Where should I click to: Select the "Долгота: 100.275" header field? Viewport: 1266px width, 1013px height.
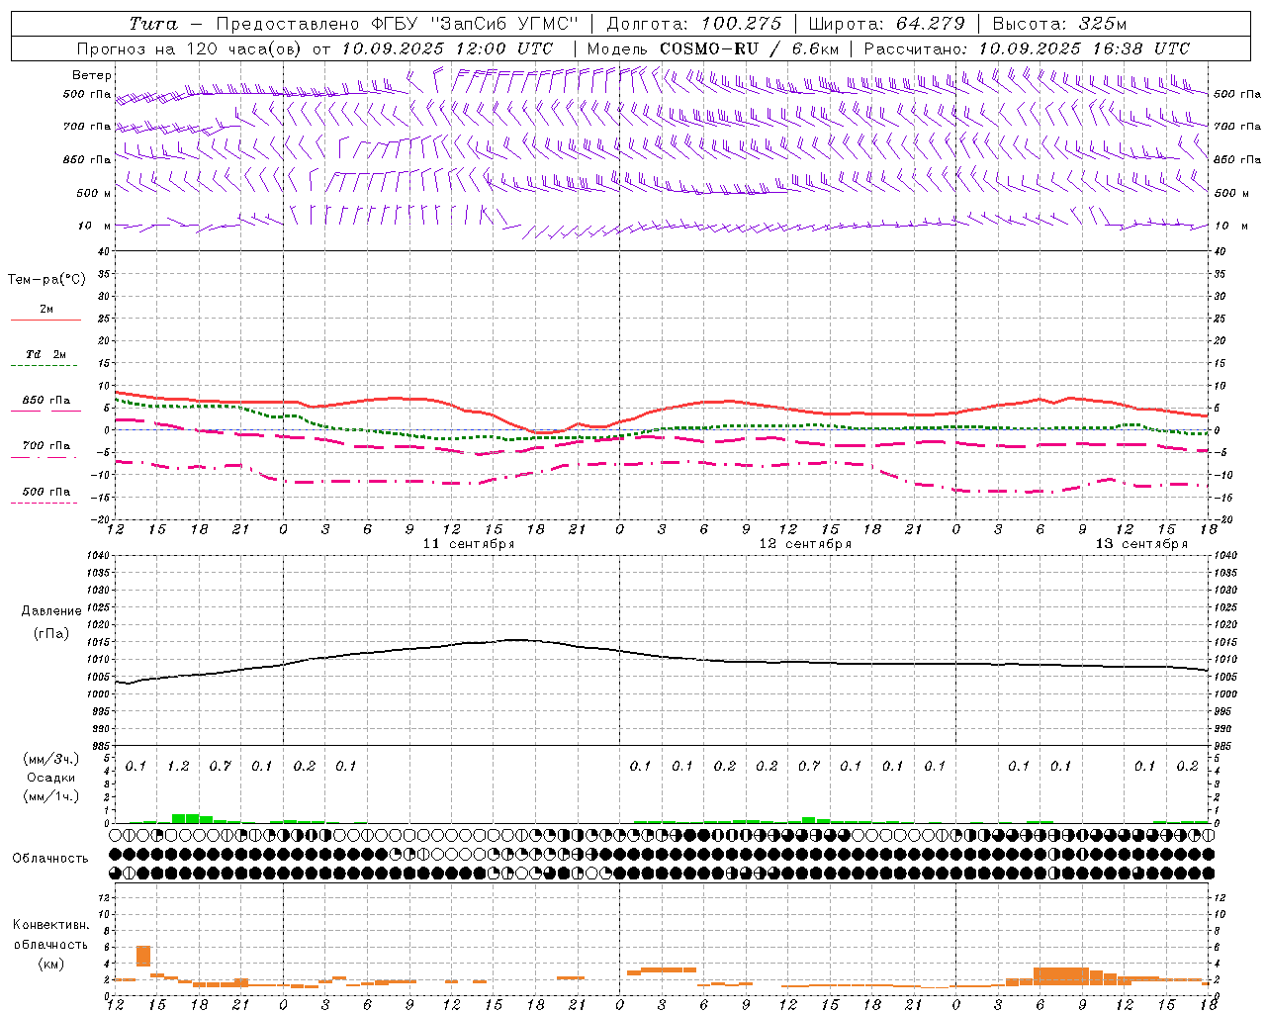(x=694, y=24)
